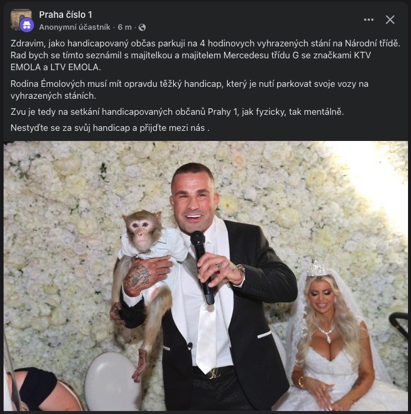411x414 pixels.
Task: Click the tattooed hand holding the monkey
Action: 146,275
